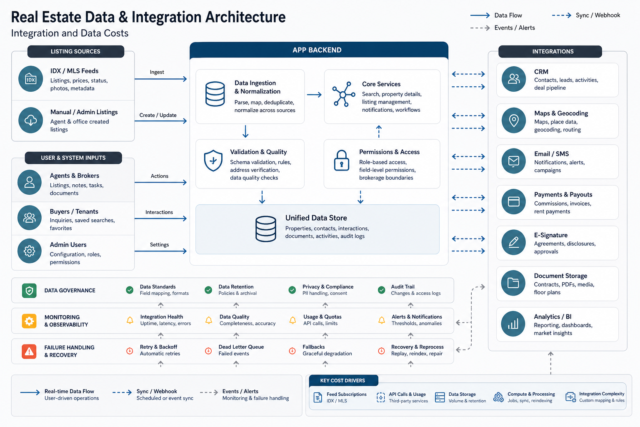Viewport: 640px width, 427px height.
Task: Click the Create / Update arrow label
Action: click(158, 115)
